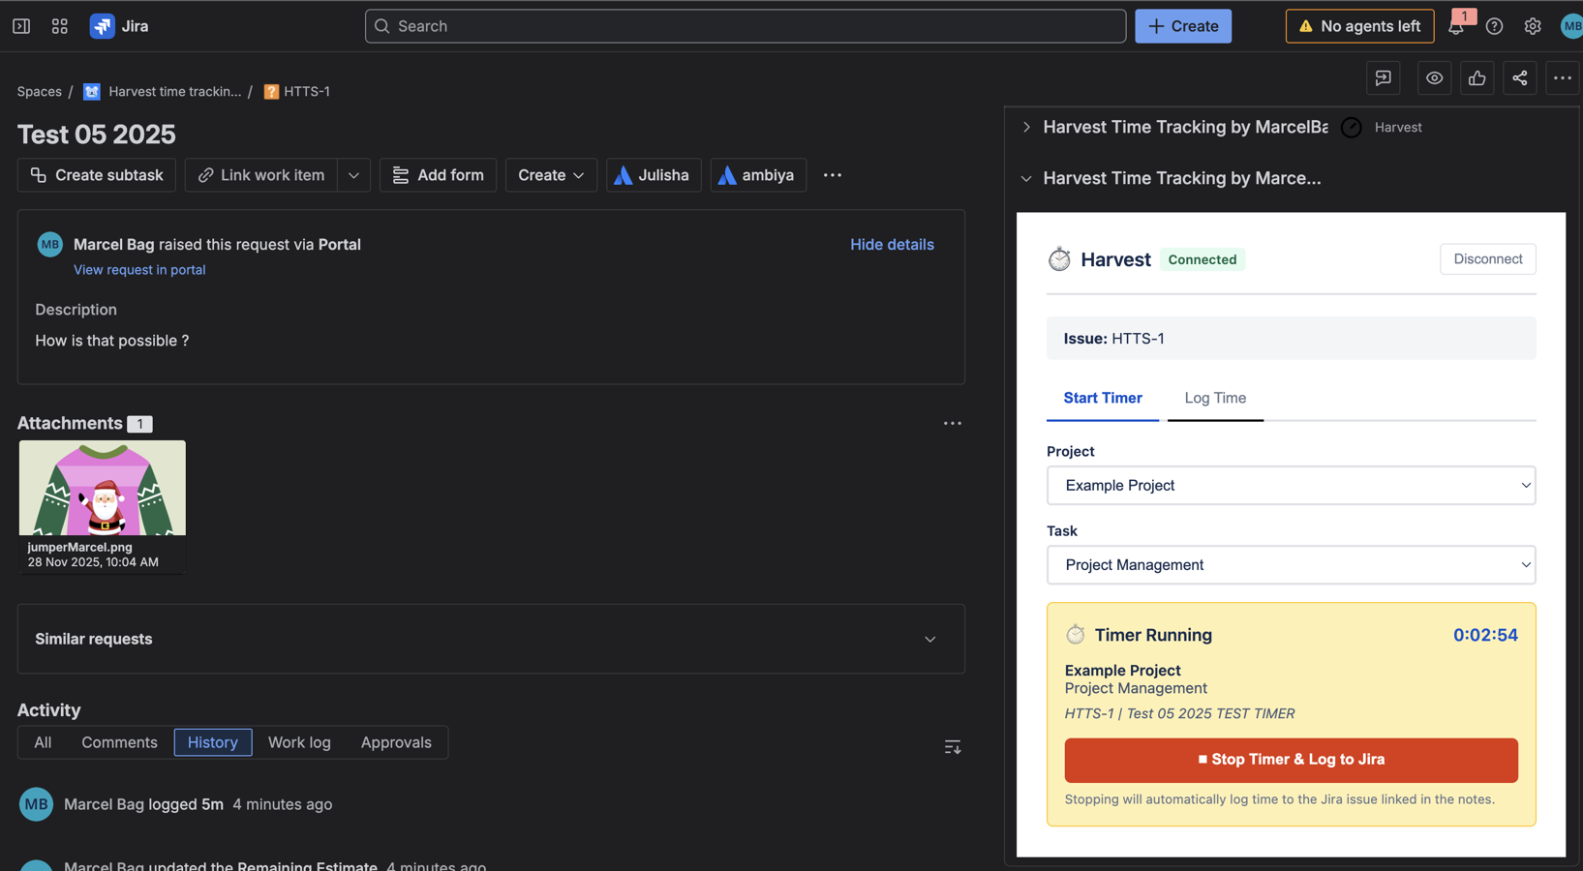Select the Work log activity tab
The height and width of the screenshot is (871, 1583).
(x=299, y=742)
